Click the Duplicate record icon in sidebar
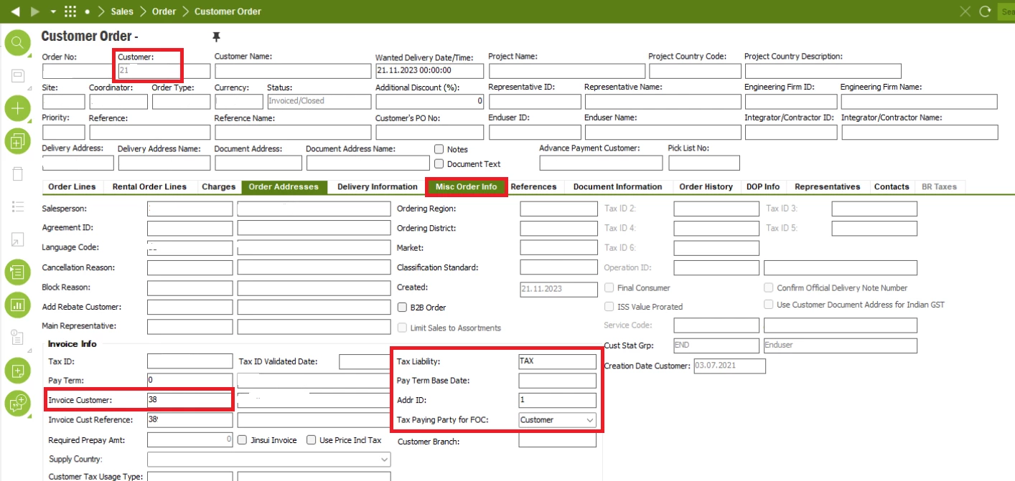This screenshot has width=1015, height=481. coord(17,141)
